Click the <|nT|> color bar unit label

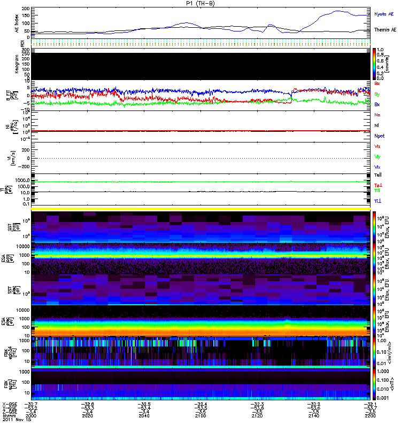(392, 384)
